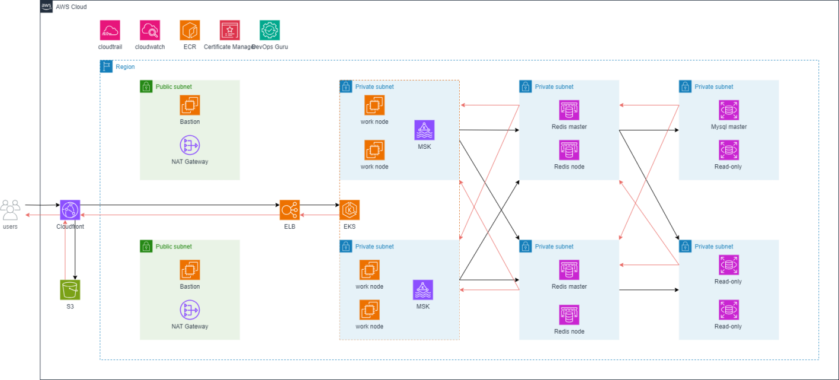The image size is (839, 380).
Task: Click the ECR container registry icon
Action: (190, 30)
